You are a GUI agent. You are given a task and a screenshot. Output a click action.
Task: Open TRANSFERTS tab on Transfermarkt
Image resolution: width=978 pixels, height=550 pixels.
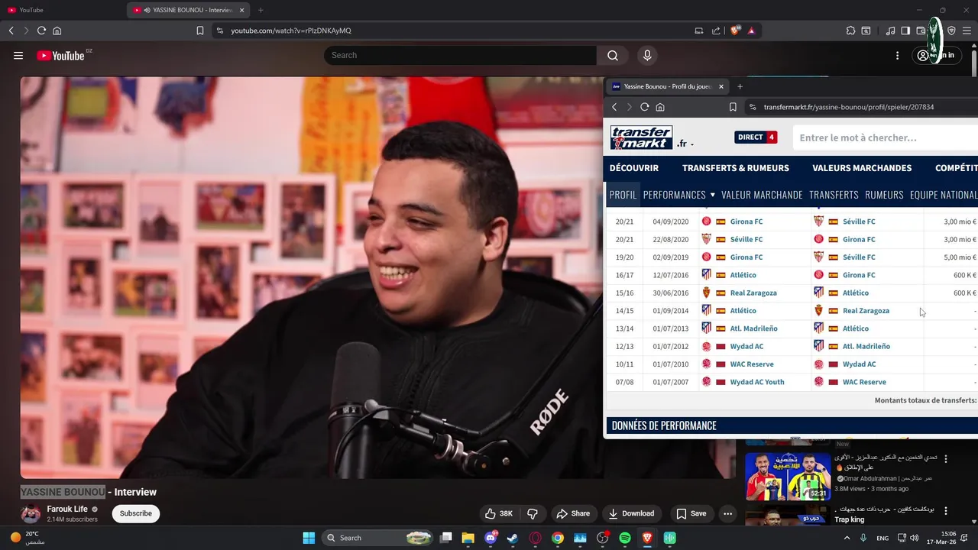coord(834,195)
